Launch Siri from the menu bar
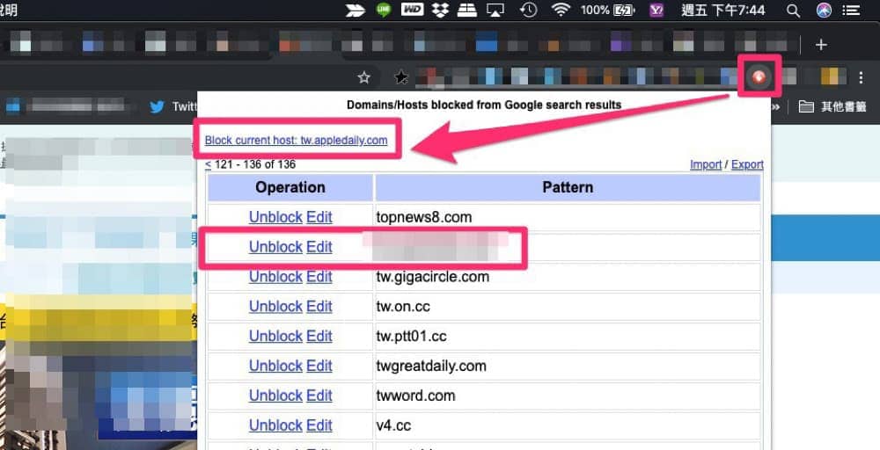This screenshot has width=880, height=450. pos(824,10)
